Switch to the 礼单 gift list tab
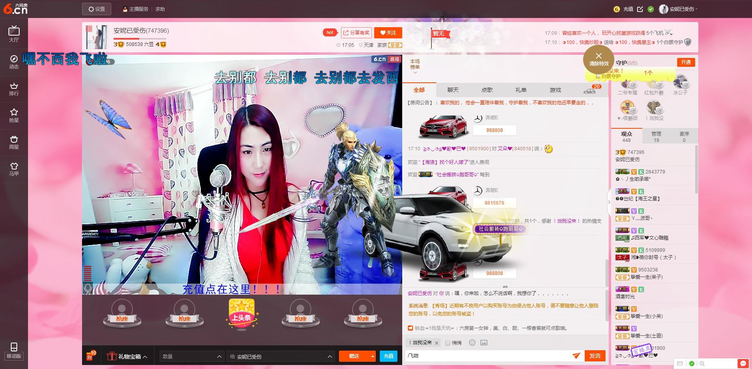Screen dimensions: 752x369 pyautogui.click(x=521, y=90)
